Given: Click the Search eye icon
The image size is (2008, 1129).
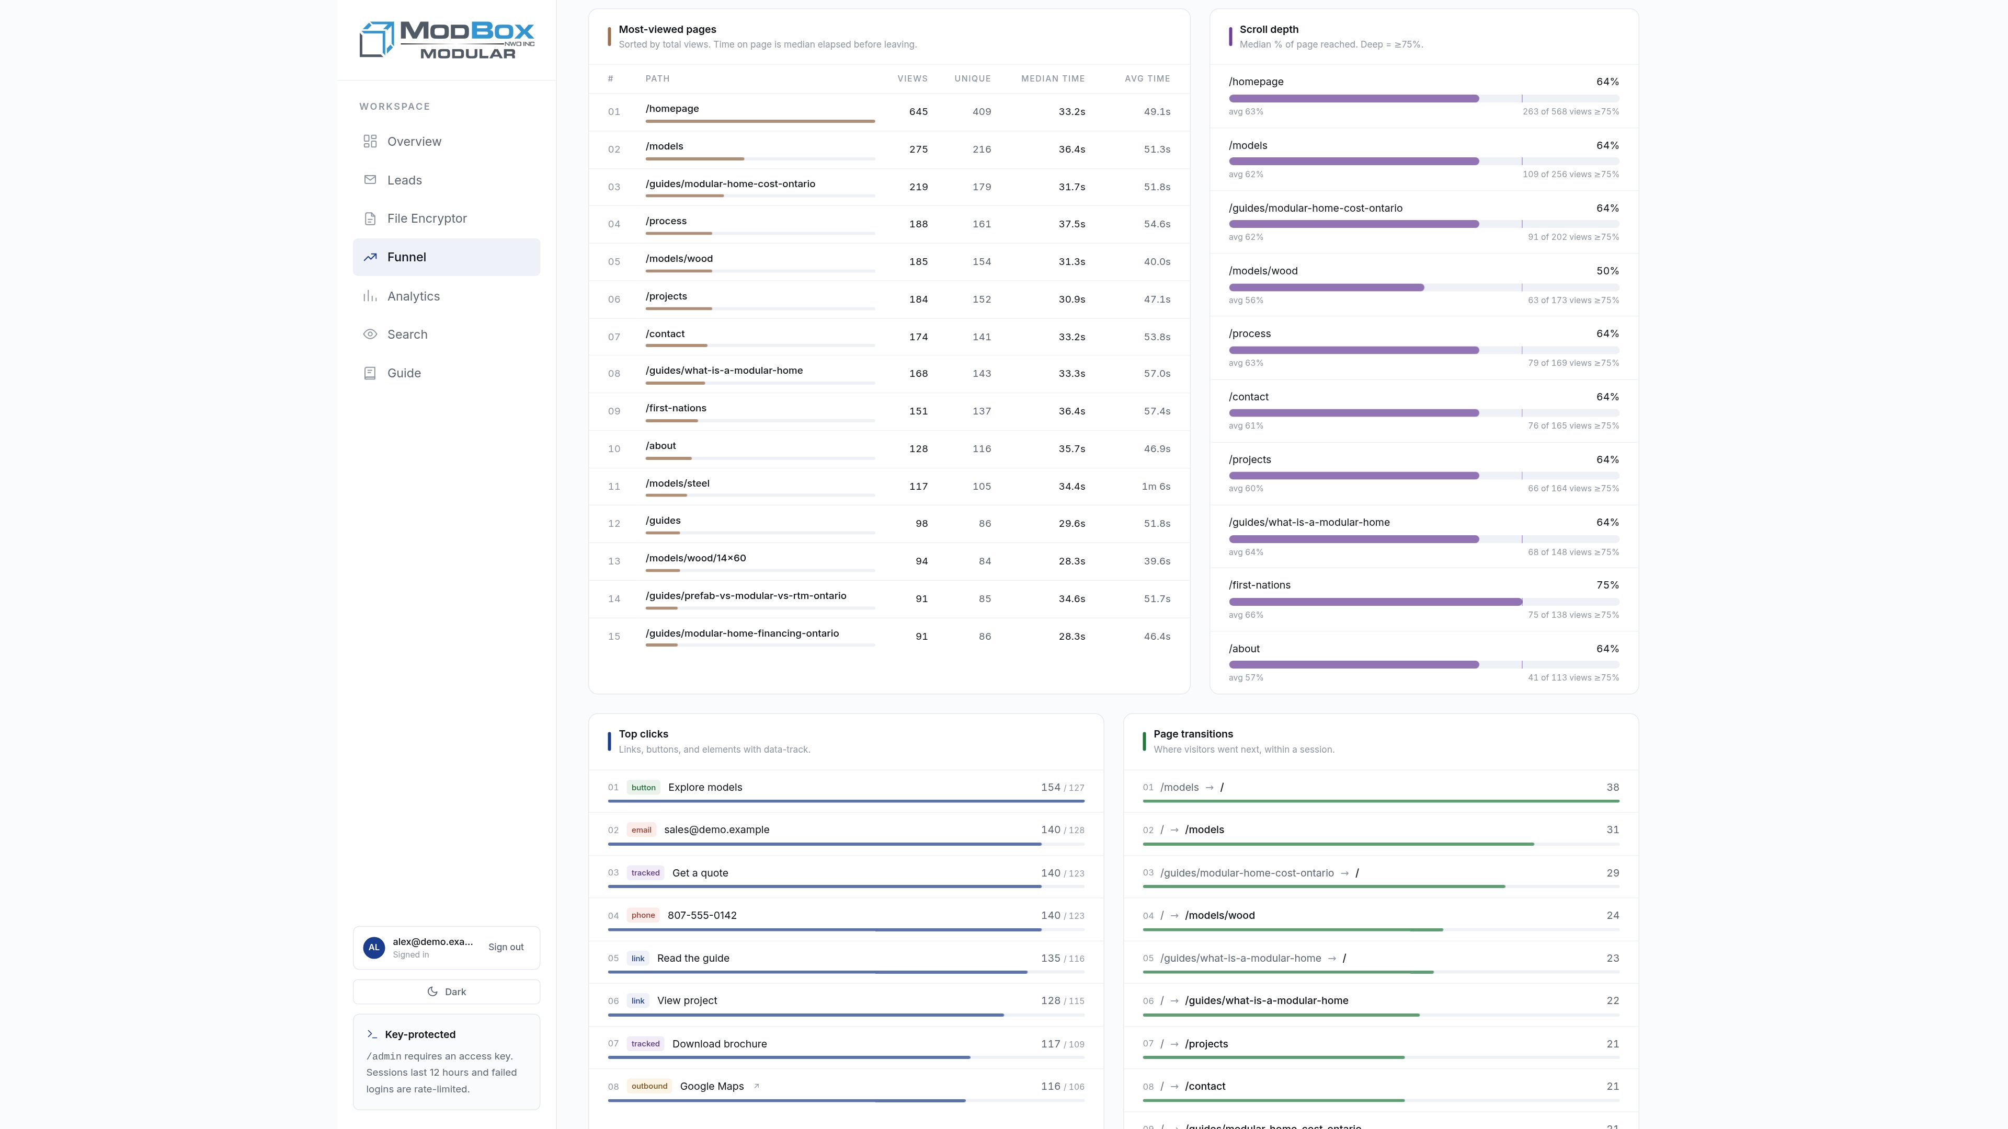Looking at the screenshot, I should [x=370, y=335].
